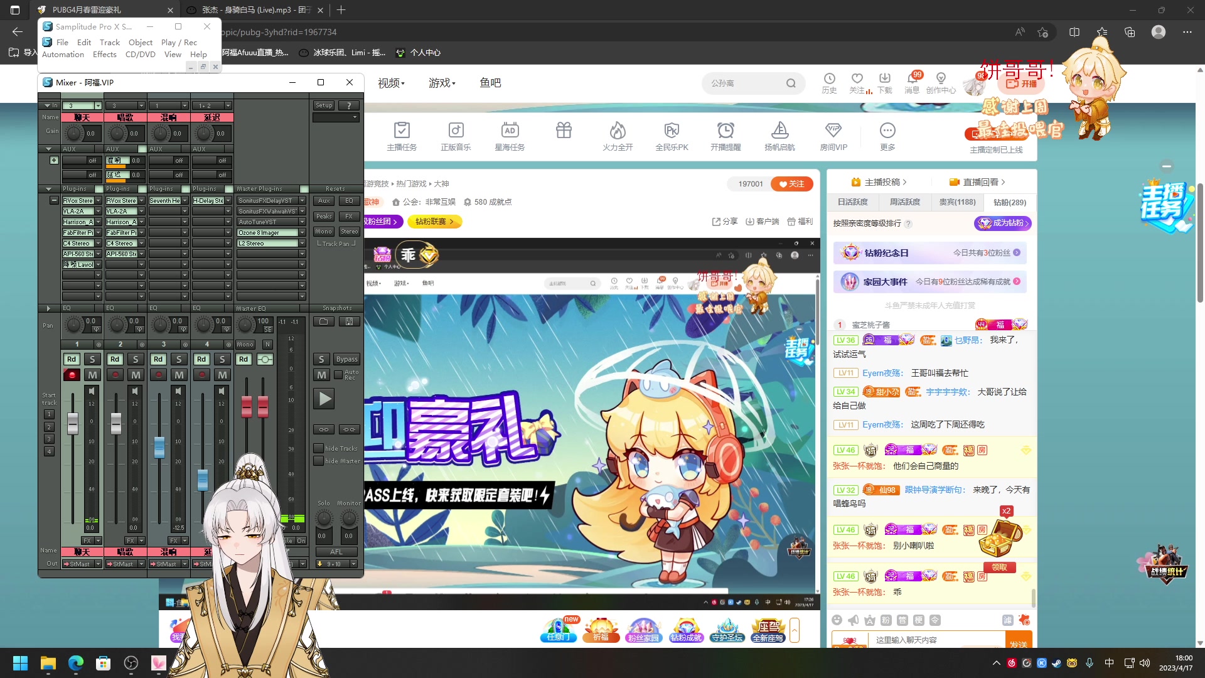Open the Ozone 8 Imager master plug-in dropdown
The image size is (1205, 678).
[302, 232]
